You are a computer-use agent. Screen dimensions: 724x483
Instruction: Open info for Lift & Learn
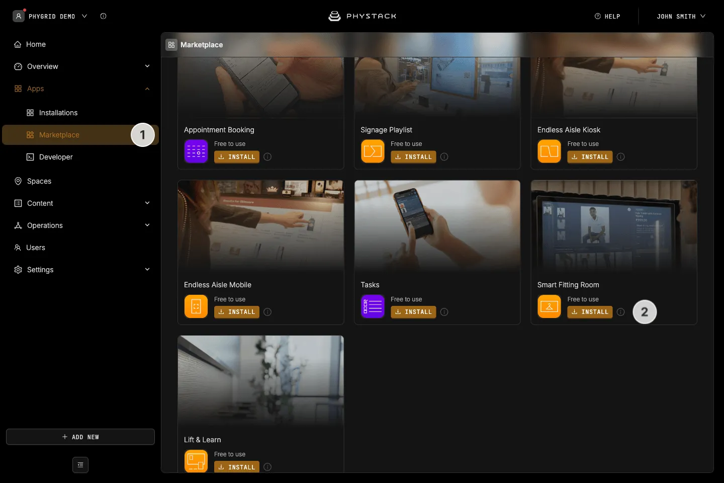[x=267, y=467]
